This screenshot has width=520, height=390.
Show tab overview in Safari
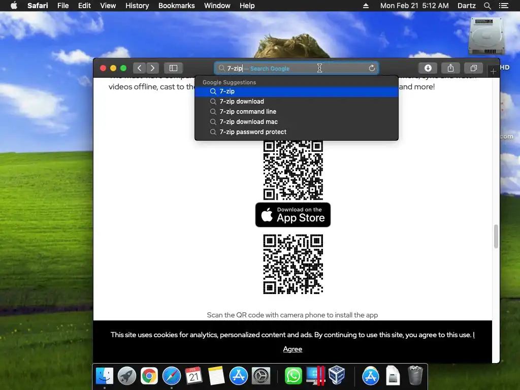click(474, 68)
